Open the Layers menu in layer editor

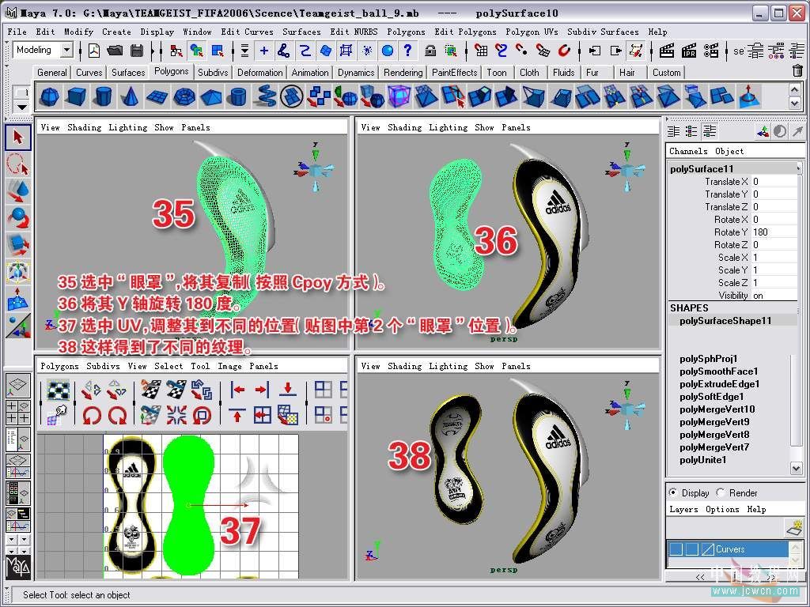point(683,510)
